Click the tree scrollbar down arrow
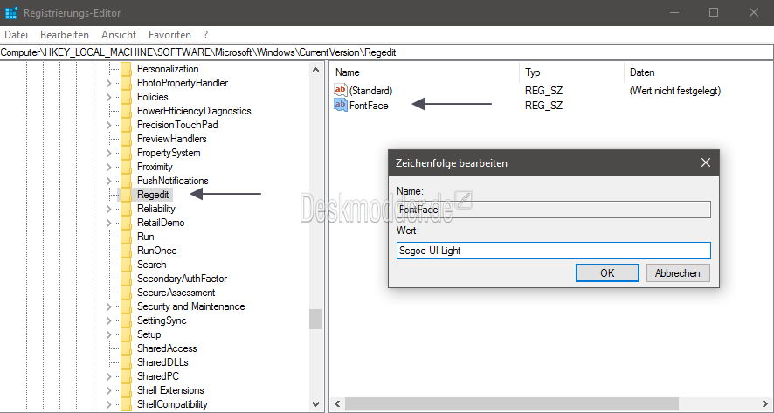This screenshot has height=413, width=774. tap(316, 404)
